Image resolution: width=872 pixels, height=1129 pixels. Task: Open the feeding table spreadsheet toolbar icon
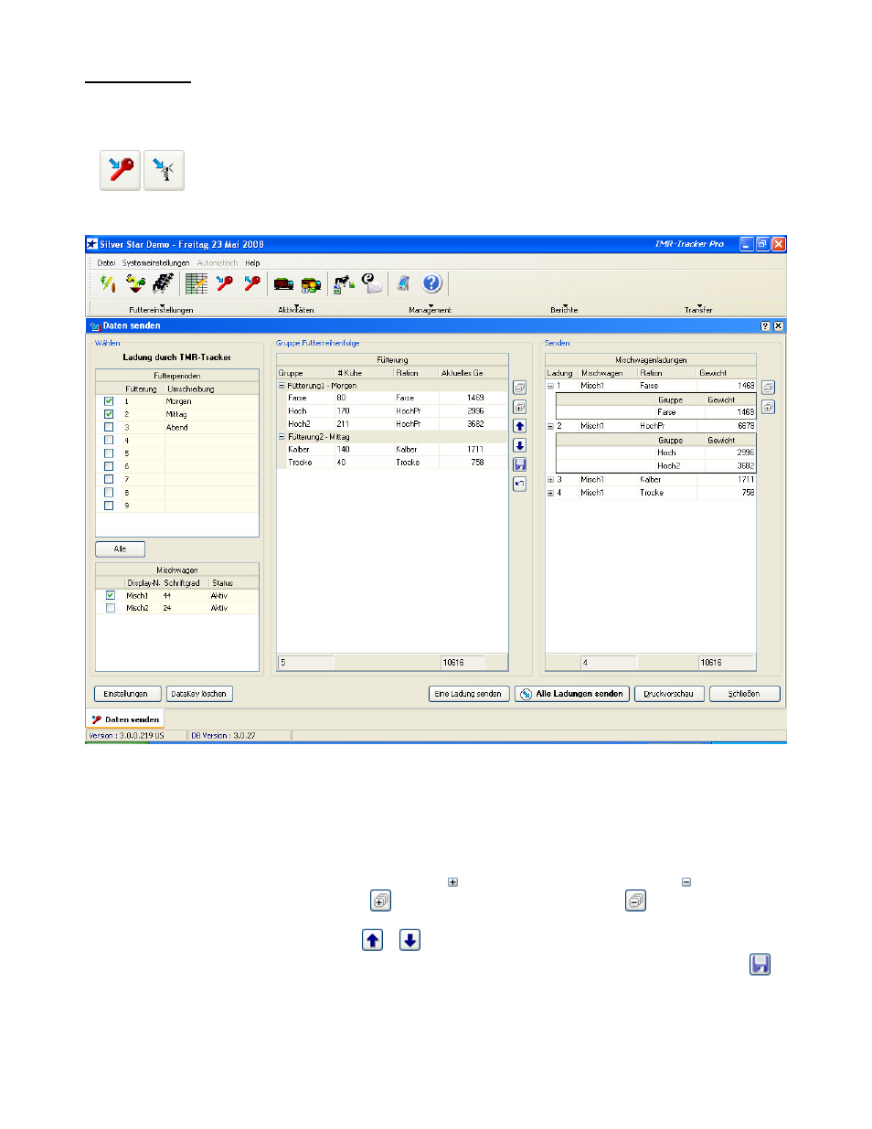[196, 283]
